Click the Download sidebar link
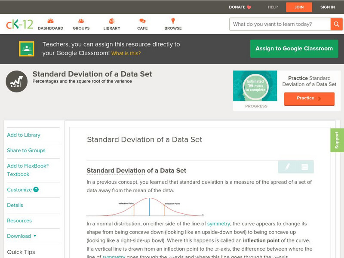The width and height of the screenshot is (344, 258). tap(19, 236)
